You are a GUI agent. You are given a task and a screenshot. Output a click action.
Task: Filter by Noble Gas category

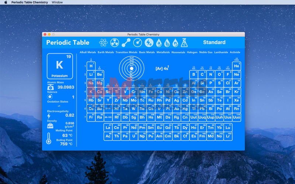click(x=206, y=52)
